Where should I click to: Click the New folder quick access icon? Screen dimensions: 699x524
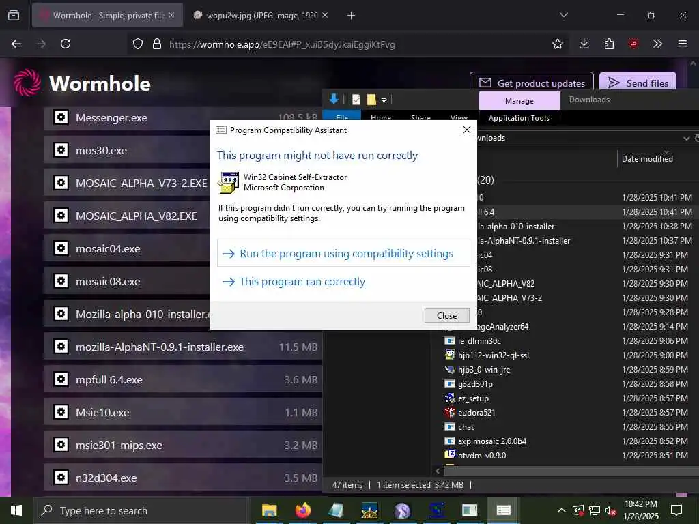click(371, 100)
